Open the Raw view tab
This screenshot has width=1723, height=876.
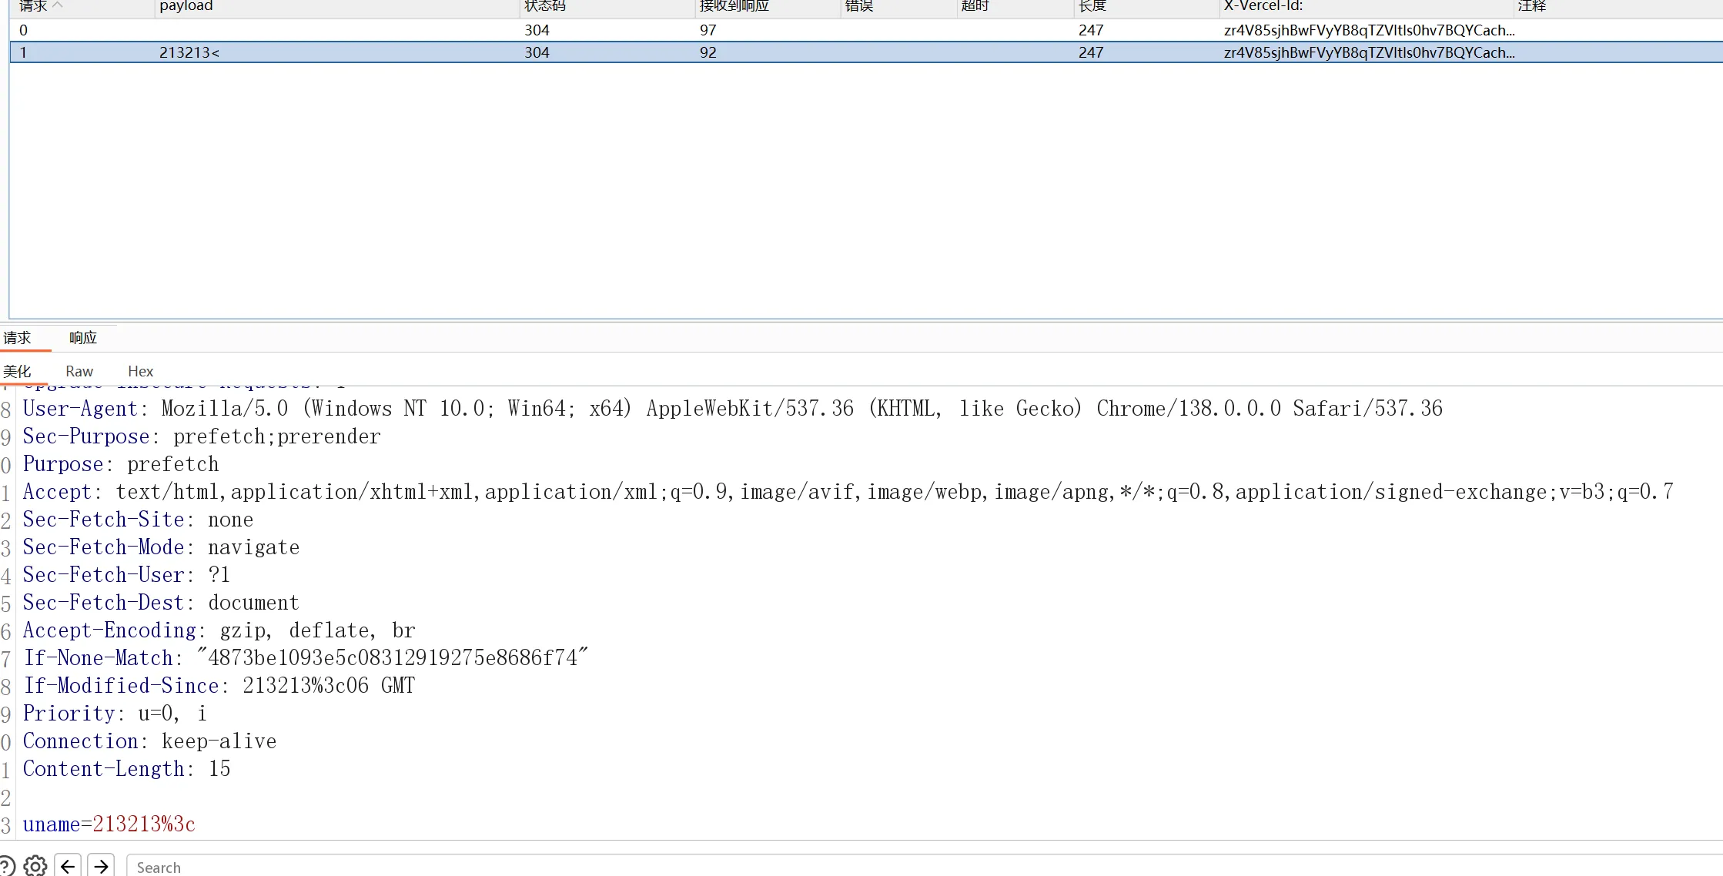[79, 371]
